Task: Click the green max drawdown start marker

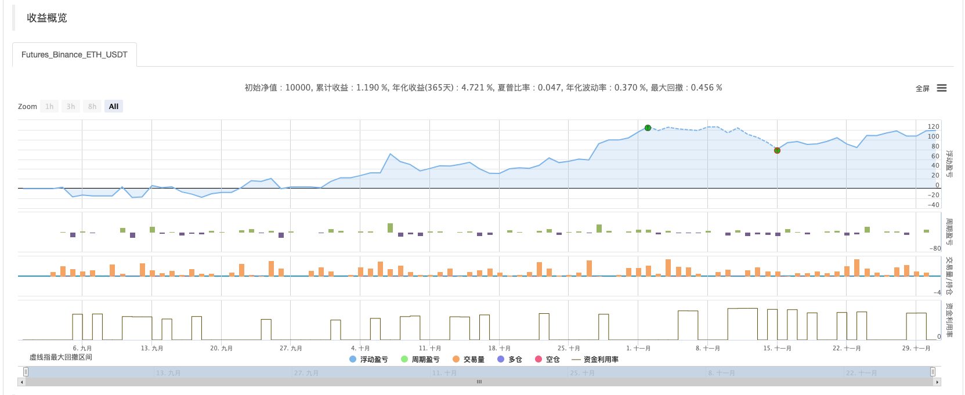Action: tap(648, 128)
